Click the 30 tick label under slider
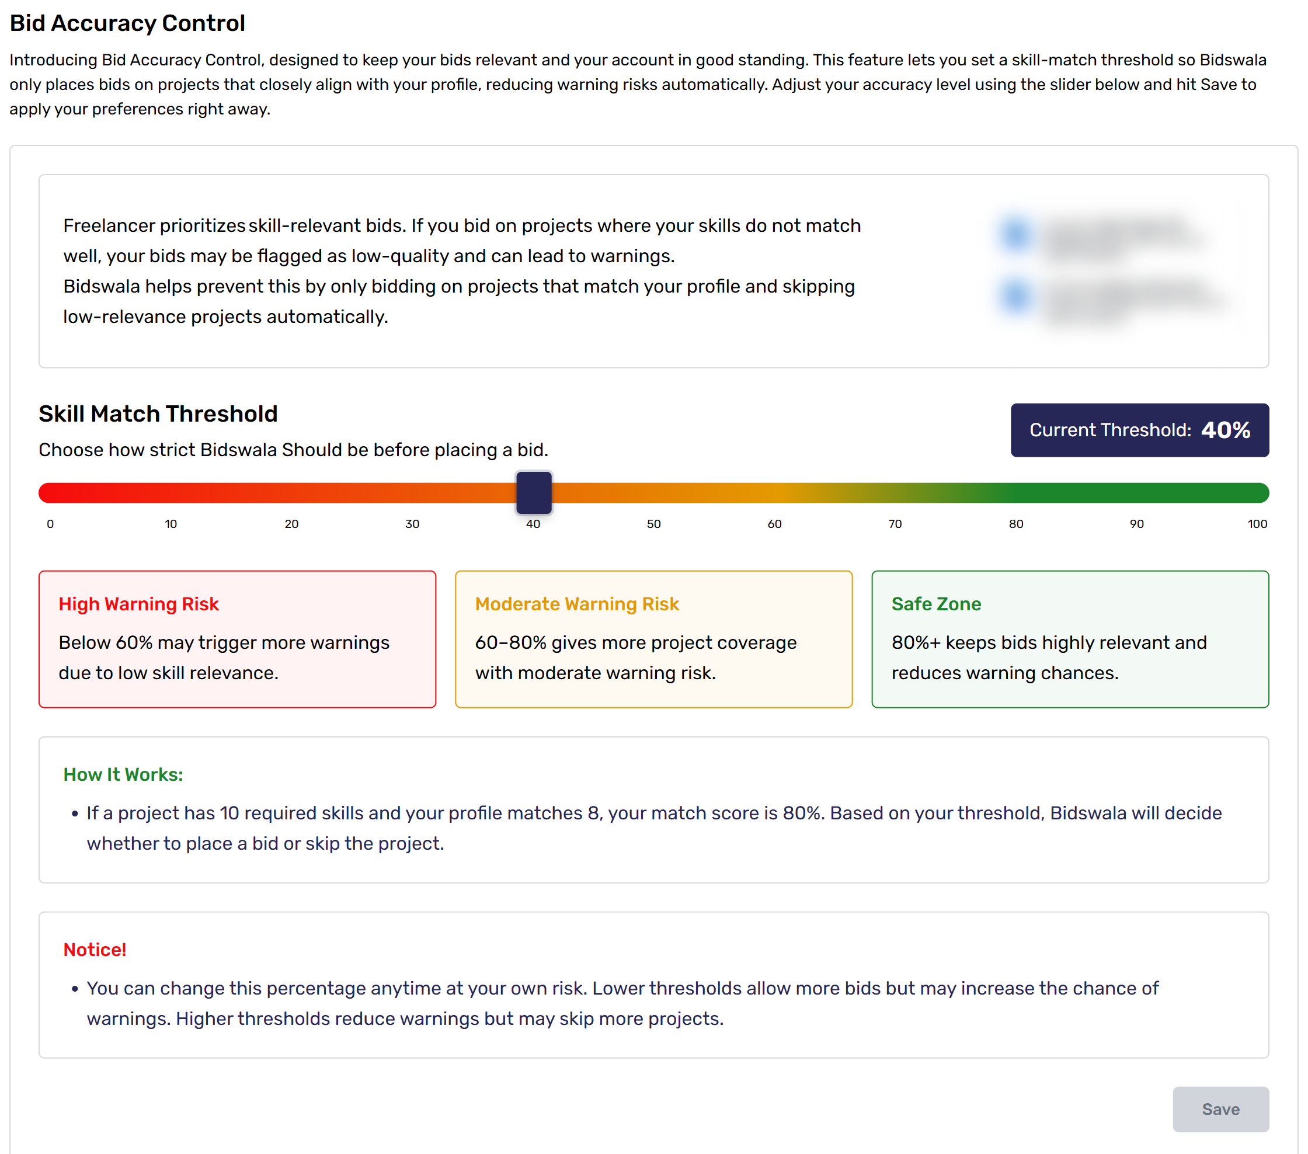This screenshot has width=1308, height=1154. coord(412,523)
